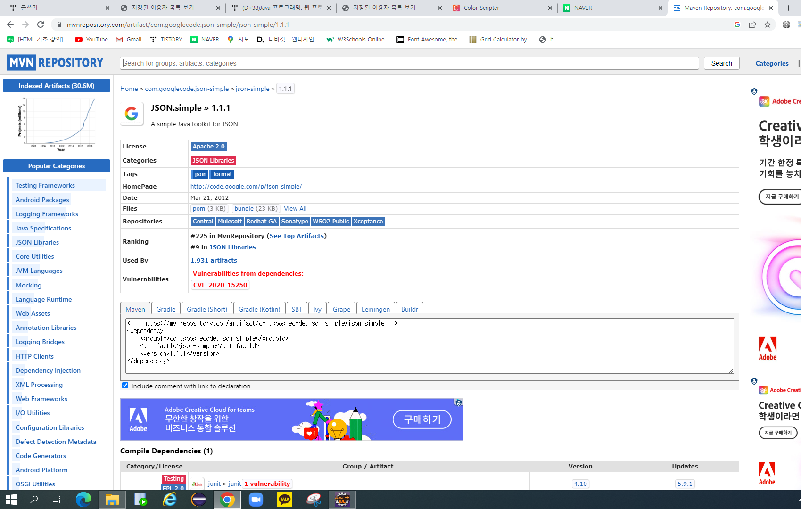Open the Gmail bookmark
The height and width of the screenshot is (509, 801).
pyautogui.click(x=129, y=40)
